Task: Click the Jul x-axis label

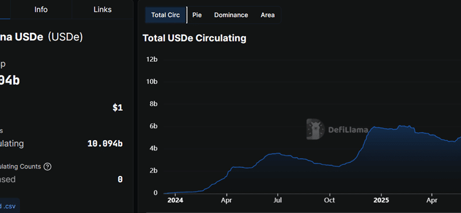Action: (278, 201)
